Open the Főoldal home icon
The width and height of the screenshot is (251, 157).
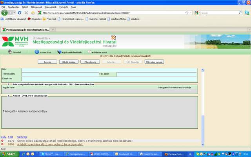tap(10, 52)
